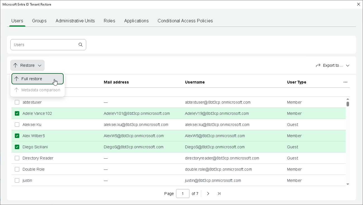Click the page number input field
363x205 pixels.
(x=183, y=194)
